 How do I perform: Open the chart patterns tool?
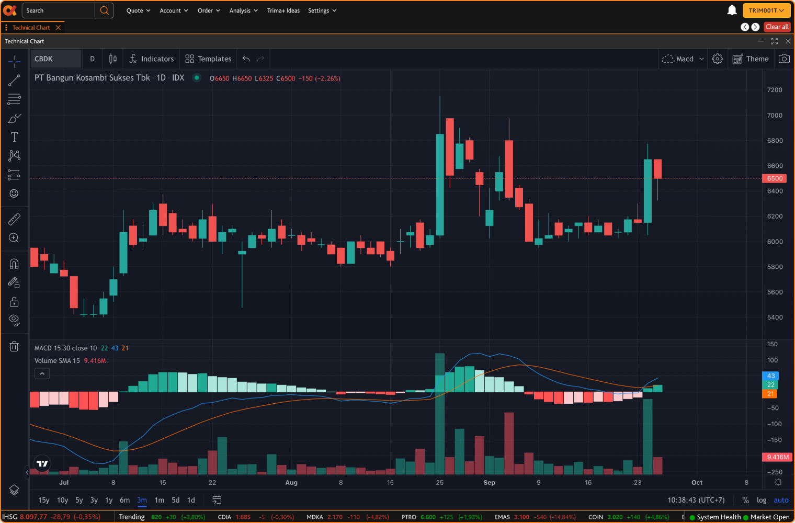pyautogui.click(x=14, y=156)
